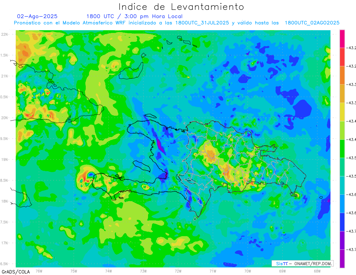This screenshot has height=275, width=356.
Task: Click the royal blue legend color segment
Action: (342, 222)
